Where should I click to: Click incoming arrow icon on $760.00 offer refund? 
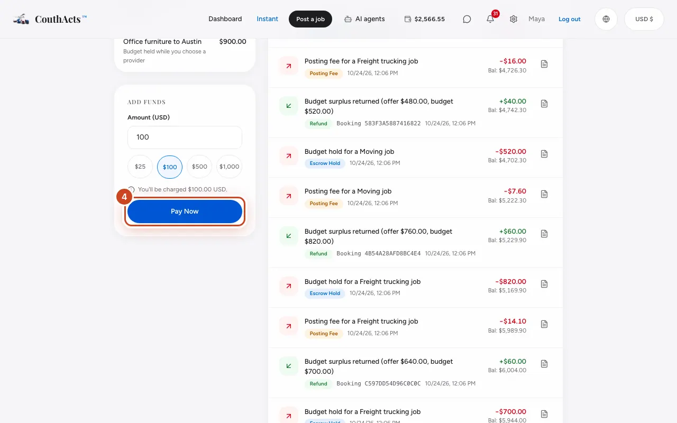[289, 236]
